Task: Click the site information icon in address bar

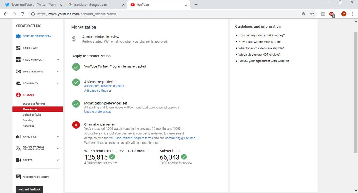Action: 33,14
